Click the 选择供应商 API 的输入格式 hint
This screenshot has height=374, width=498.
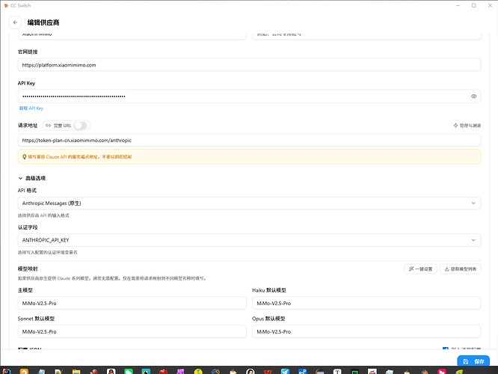pyautogui.click(x=43, y=215)
